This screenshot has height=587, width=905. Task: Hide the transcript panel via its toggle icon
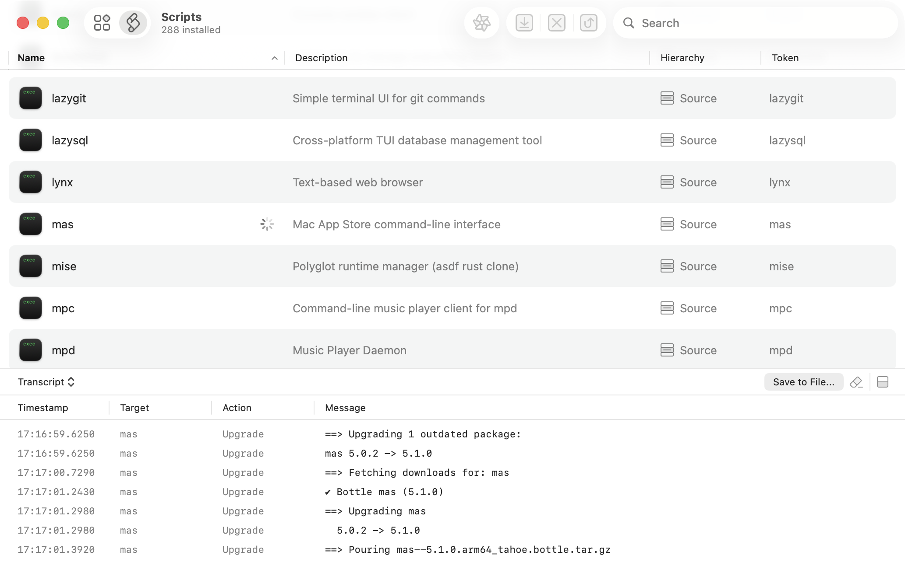tap(883, 382)
